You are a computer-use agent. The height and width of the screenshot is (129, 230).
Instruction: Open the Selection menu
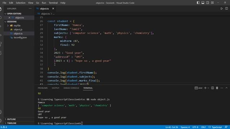coord(20,3)
